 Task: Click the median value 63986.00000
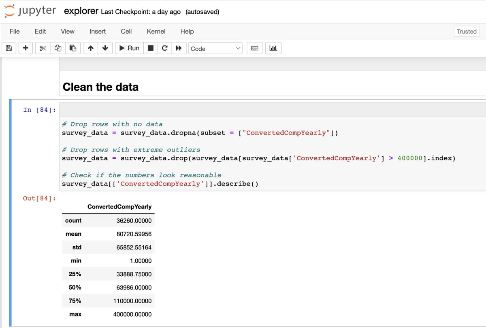134,288
